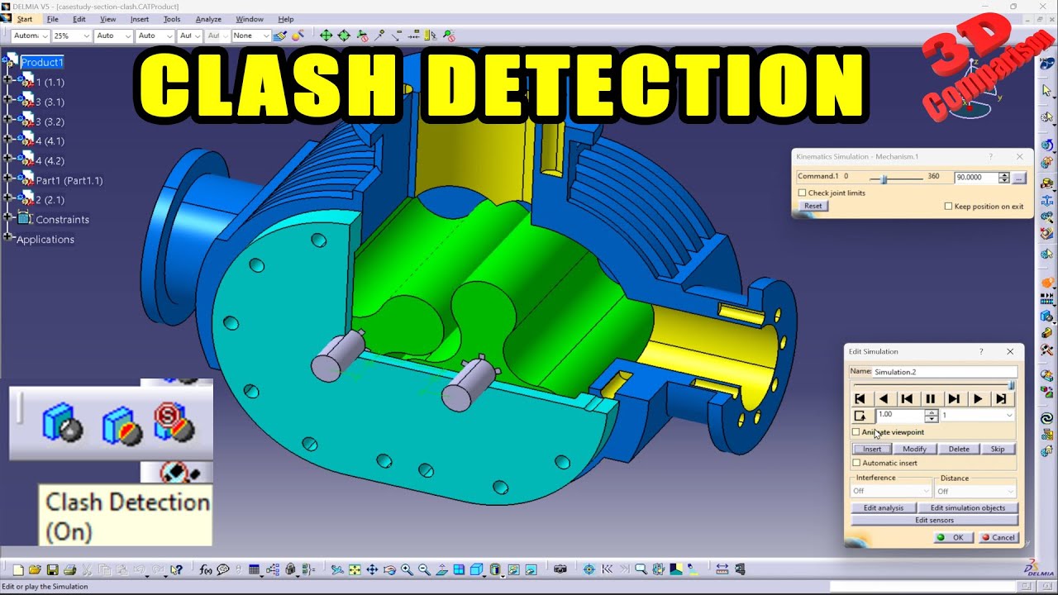
Task: Enable Check joint limits checkbox
Action: pyautogui.click(x=802, y=193)
